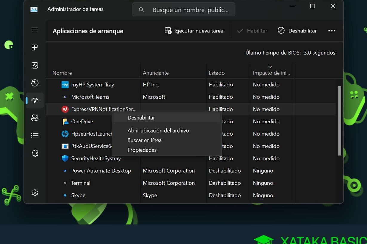Open the Details view in the sidebar
The width and height of the screenshot is (367, 244).
34,135
